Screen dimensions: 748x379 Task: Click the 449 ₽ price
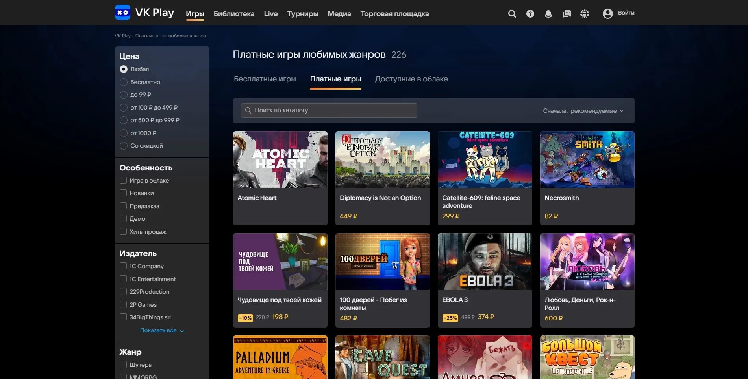pyautogui.click(x=348, y=216)
